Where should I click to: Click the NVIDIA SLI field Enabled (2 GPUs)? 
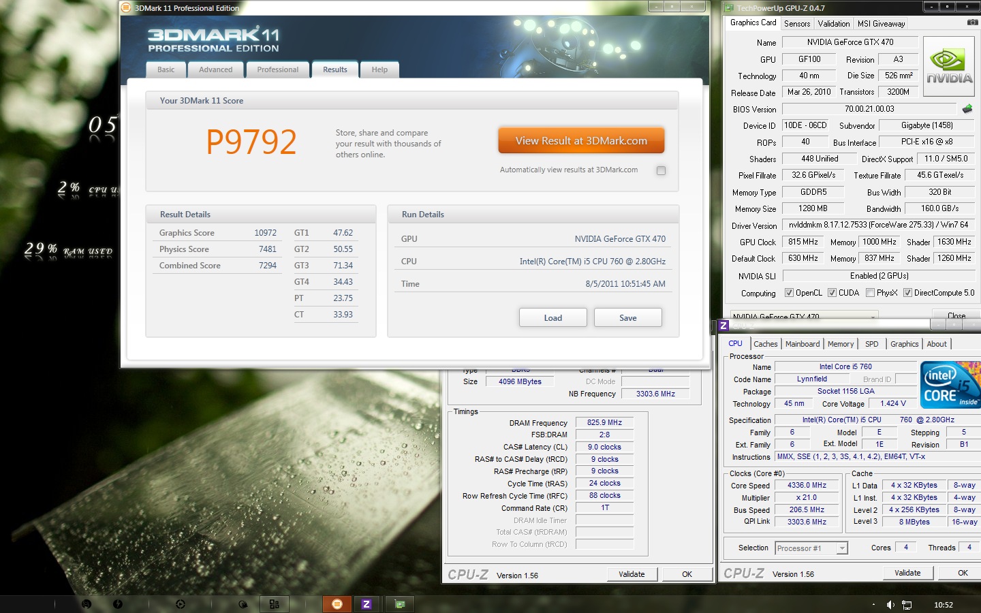pos(879,276)
